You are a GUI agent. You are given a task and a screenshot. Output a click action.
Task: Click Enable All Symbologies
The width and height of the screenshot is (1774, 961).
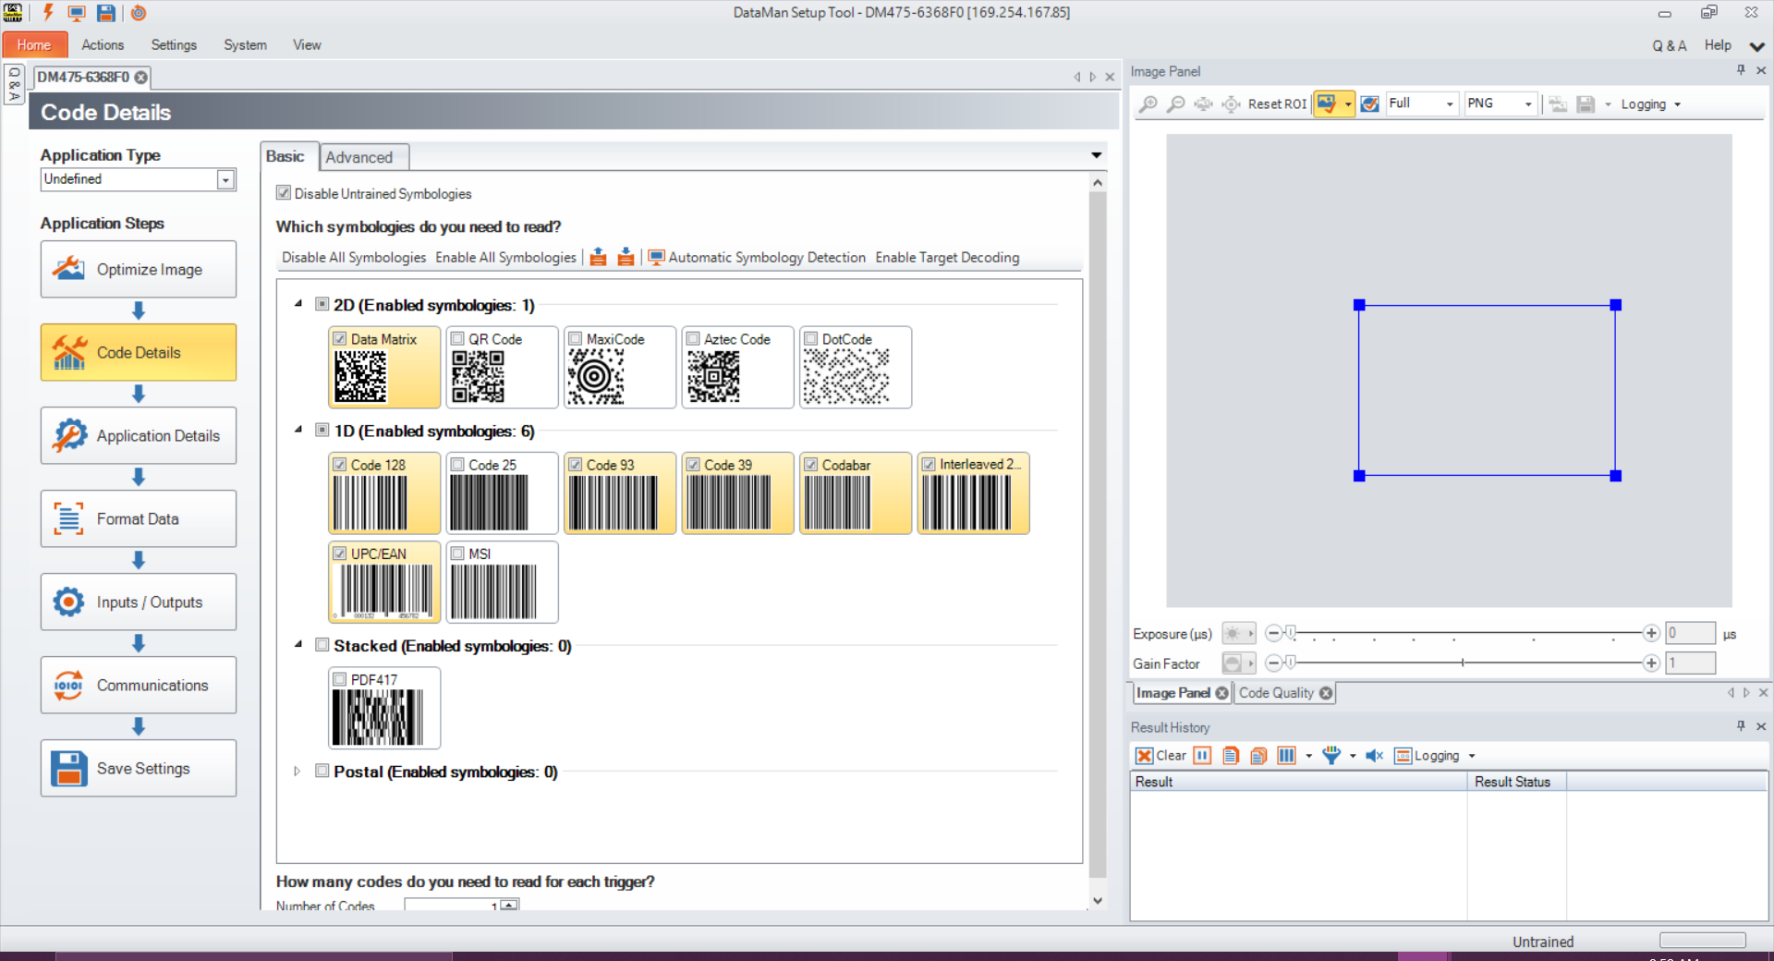pyautogui.click(x=505, y=258)
